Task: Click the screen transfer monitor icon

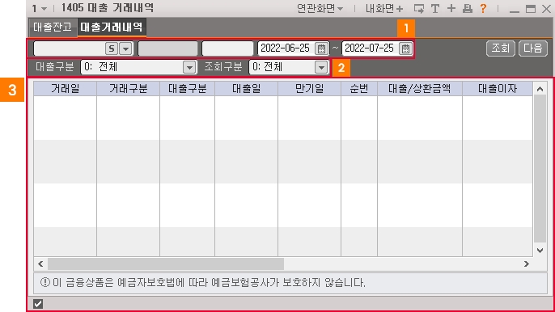Action: (x=419, y=9)
